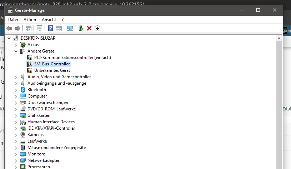291x169 pixels.
Task: Select the IDE ATA/ATAPI-Controller label
Action: click(51, 128)
